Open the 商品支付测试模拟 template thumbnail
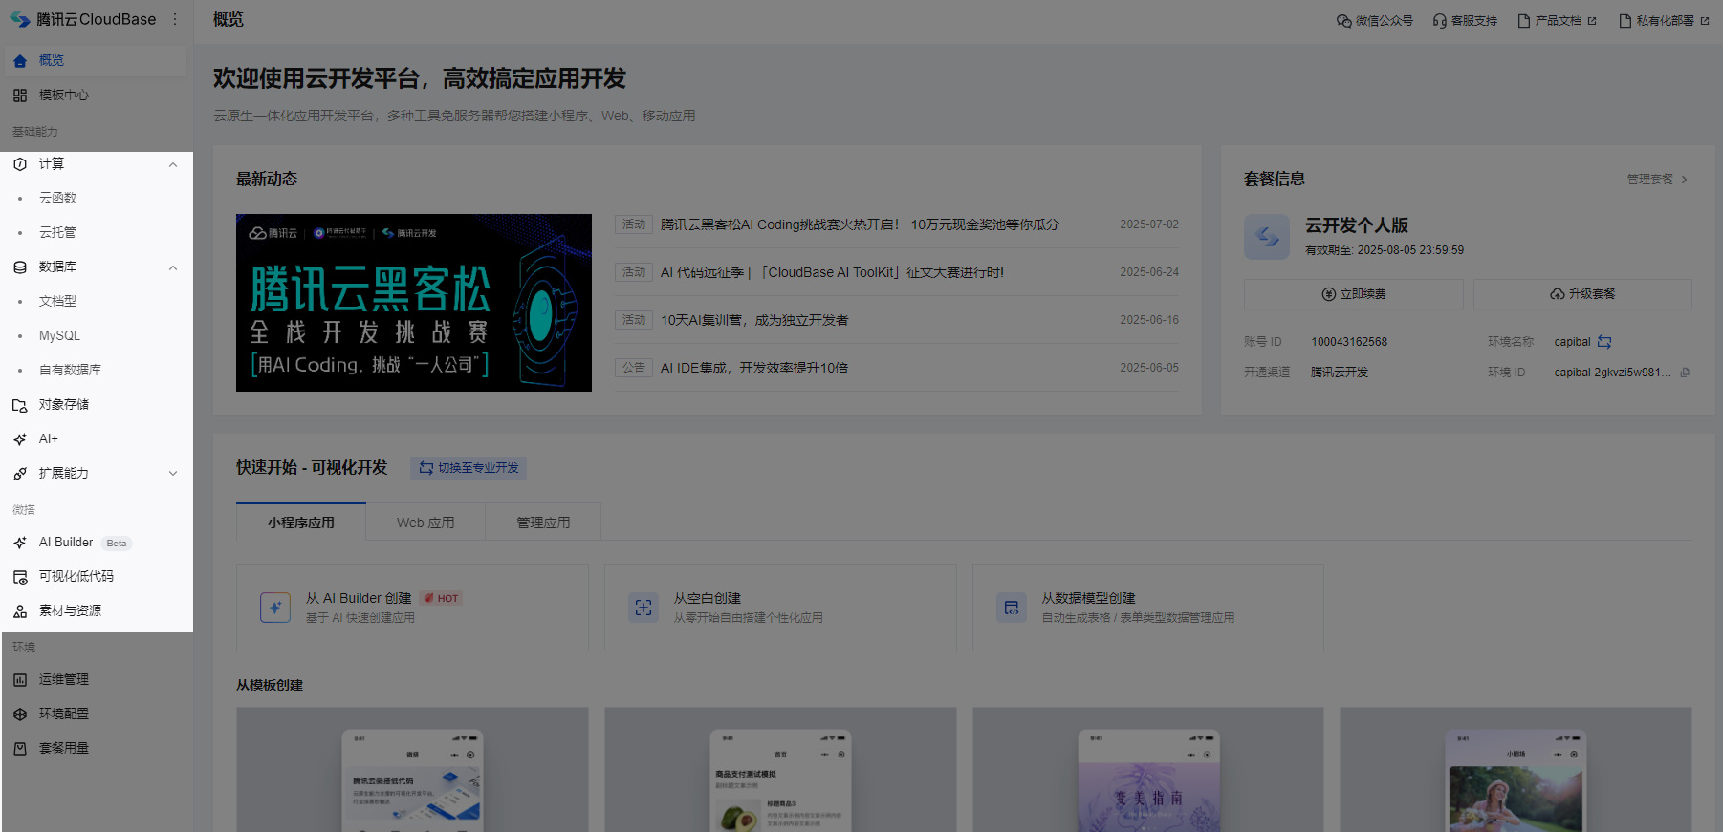 point(780,770)
